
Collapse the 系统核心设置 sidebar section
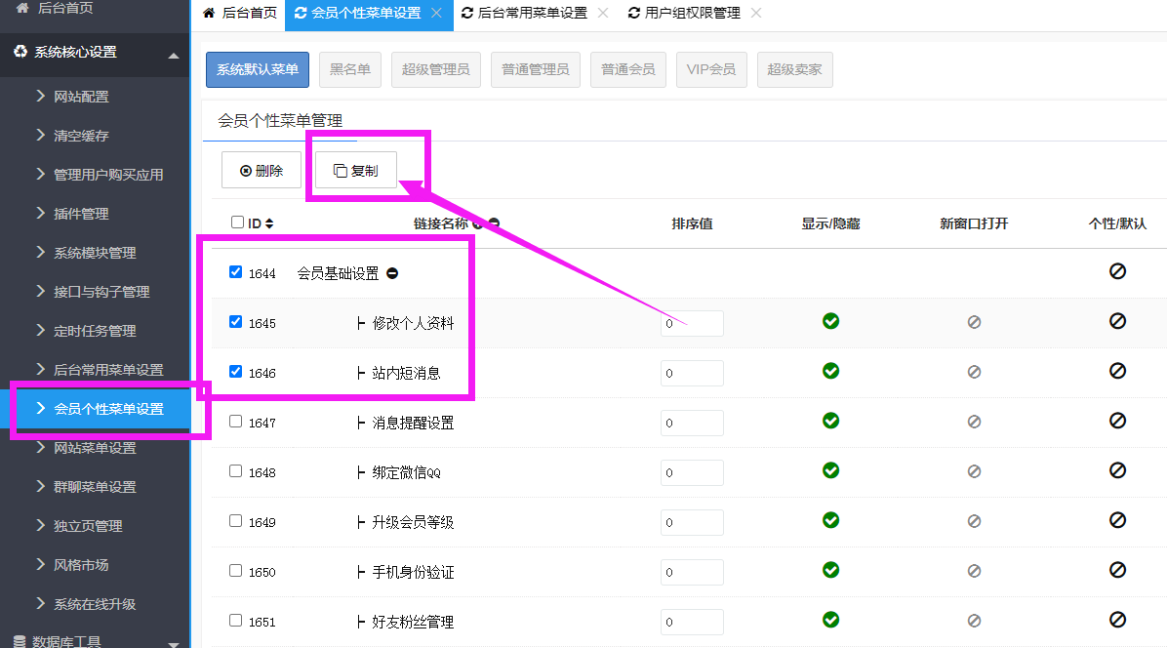tap(174, 55)
